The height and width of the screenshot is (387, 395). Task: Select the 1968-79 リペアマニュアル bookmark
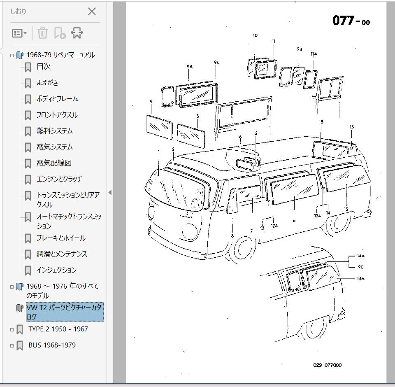61,55
